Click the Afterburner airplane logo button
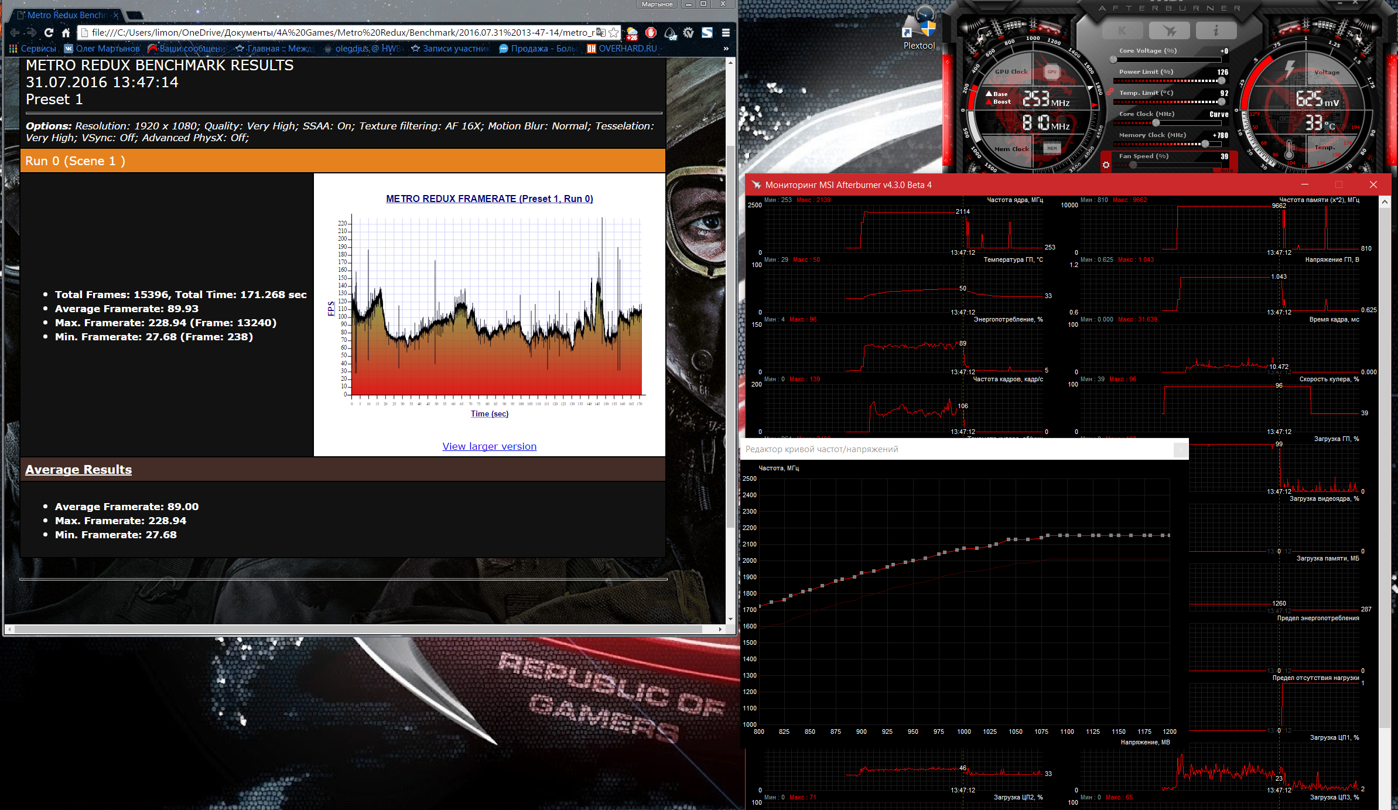This screenshot has width=1398, height=810. [1169, 30]
